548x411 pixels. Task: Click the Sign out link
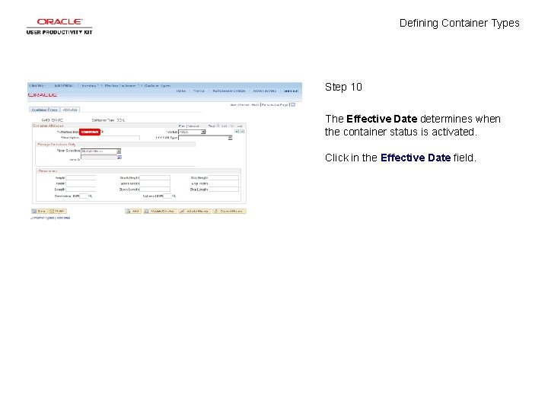(x=291, y=91)
